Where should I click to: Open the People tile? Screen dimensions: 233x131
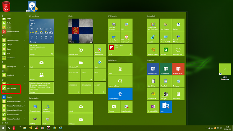click(41, 75)
